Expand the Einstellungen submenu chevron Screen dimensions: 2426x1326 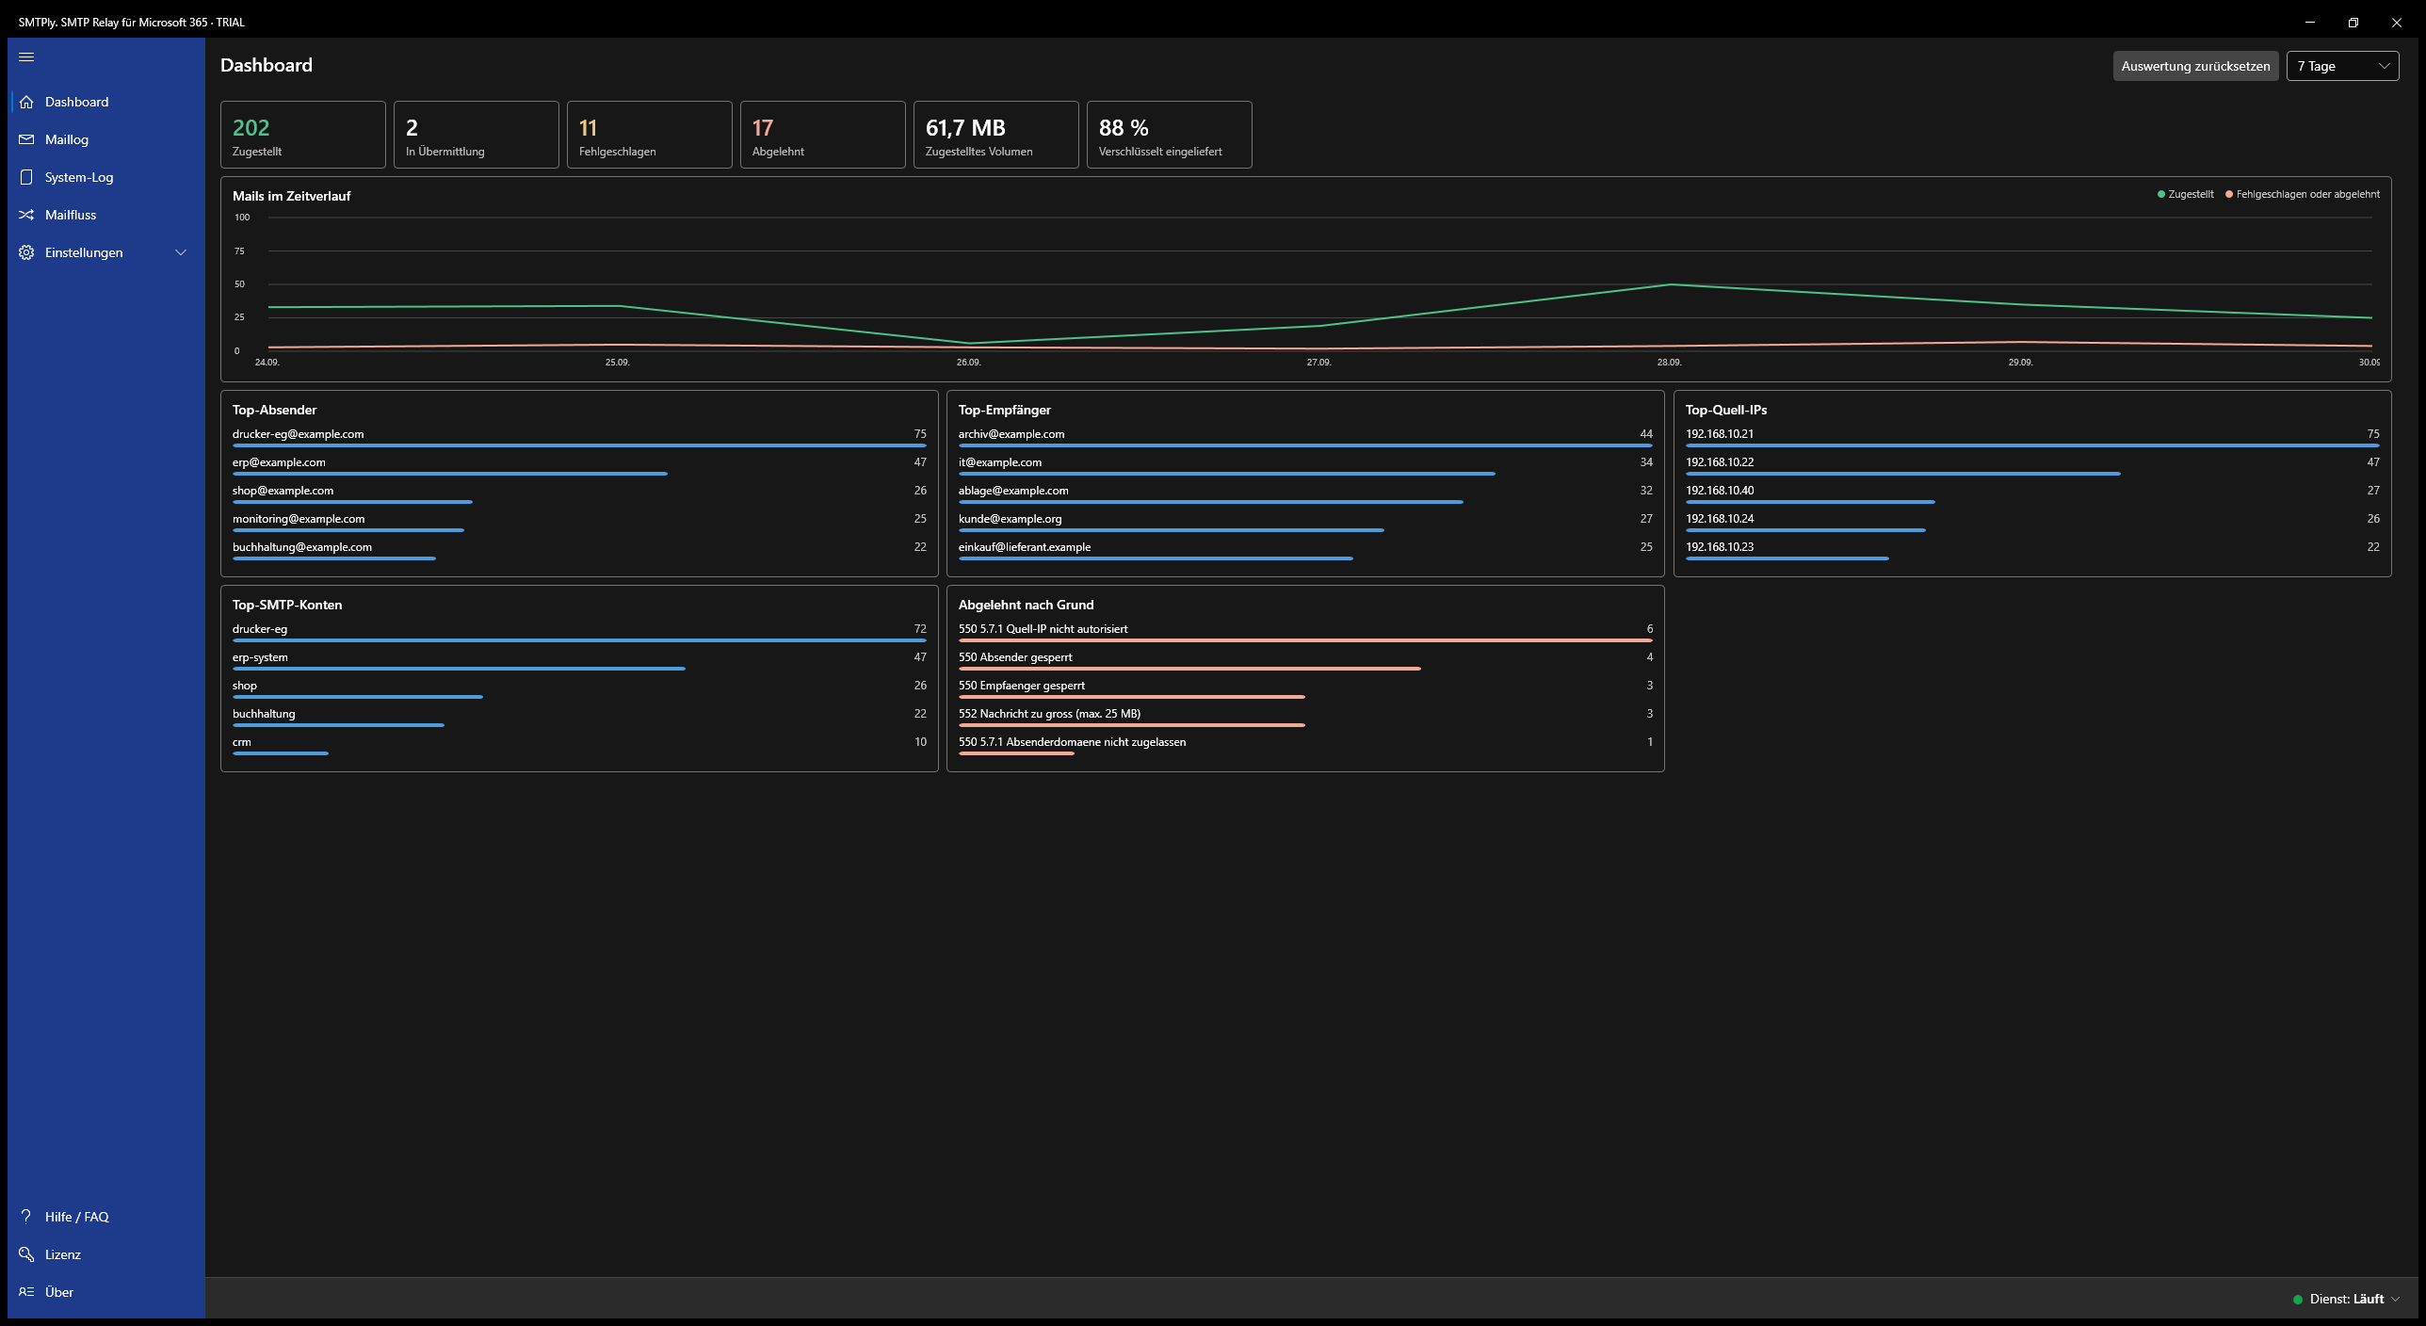click(x=181, y=252)
